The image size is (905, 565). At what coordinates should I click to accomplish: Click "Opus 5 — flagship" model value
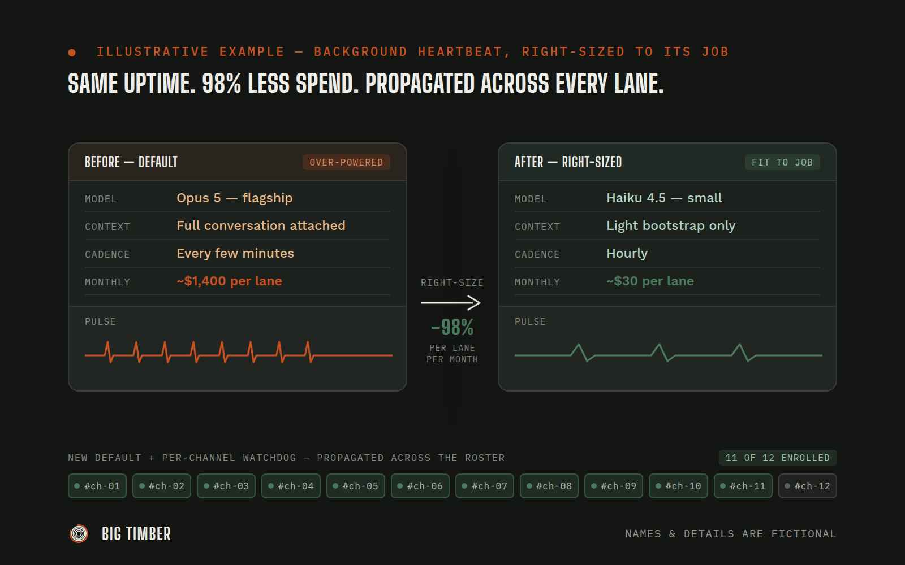(235, 198)
